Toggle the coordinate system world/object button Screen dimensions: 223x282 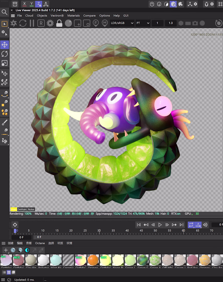(46, 4)
